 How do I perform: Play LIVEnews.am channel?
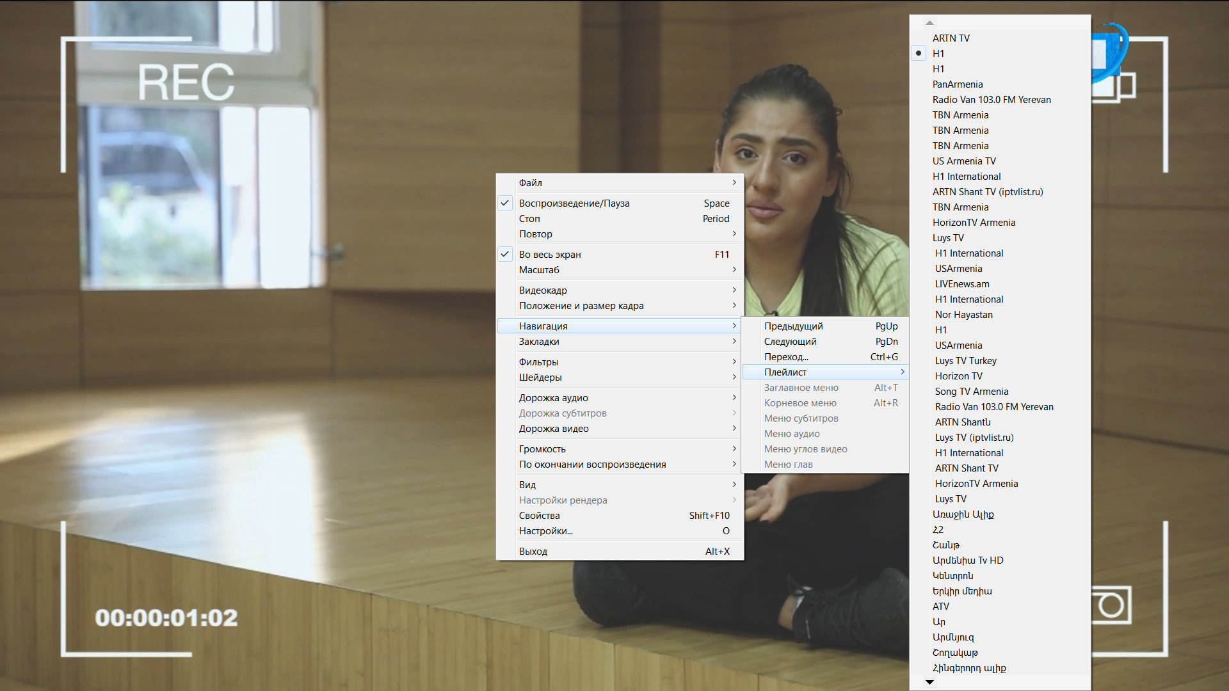tap(961, 284)
